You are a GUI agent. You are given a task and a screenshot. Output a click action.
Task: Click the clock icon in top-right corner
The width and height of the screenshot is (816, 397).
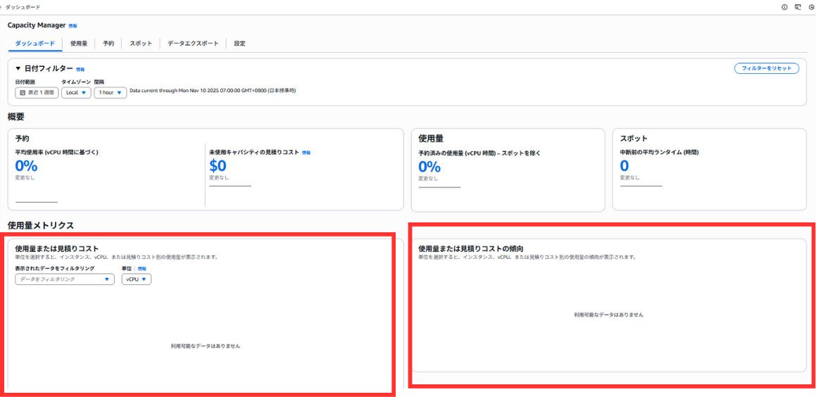(x=811, y=7)
